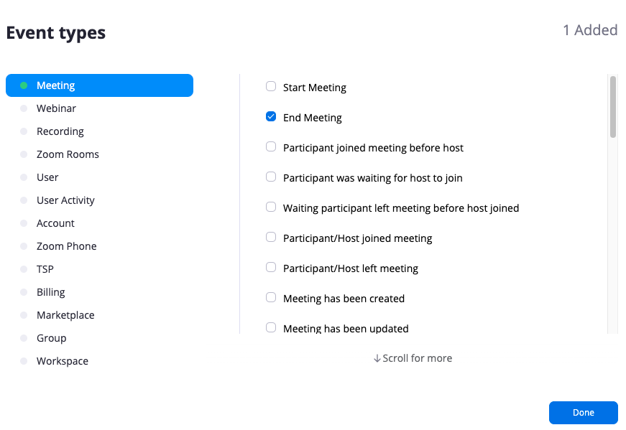Open Billing event types
Image resolution: width=626 pixels, height=430 pixels.
coord(50,292)
